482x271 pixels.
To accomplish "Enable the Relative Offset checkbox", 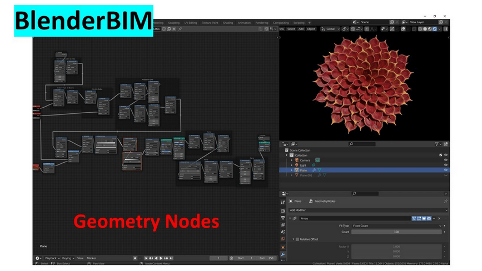I will 297,239.
